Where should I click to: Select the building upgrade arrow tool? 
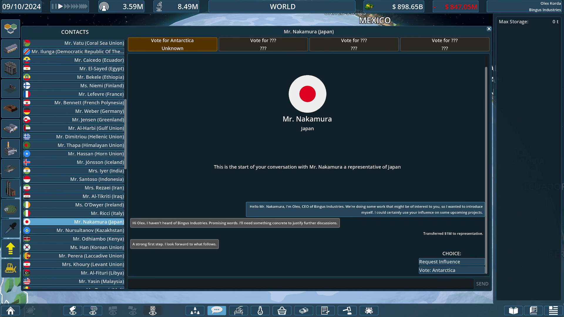coord(11,248)
